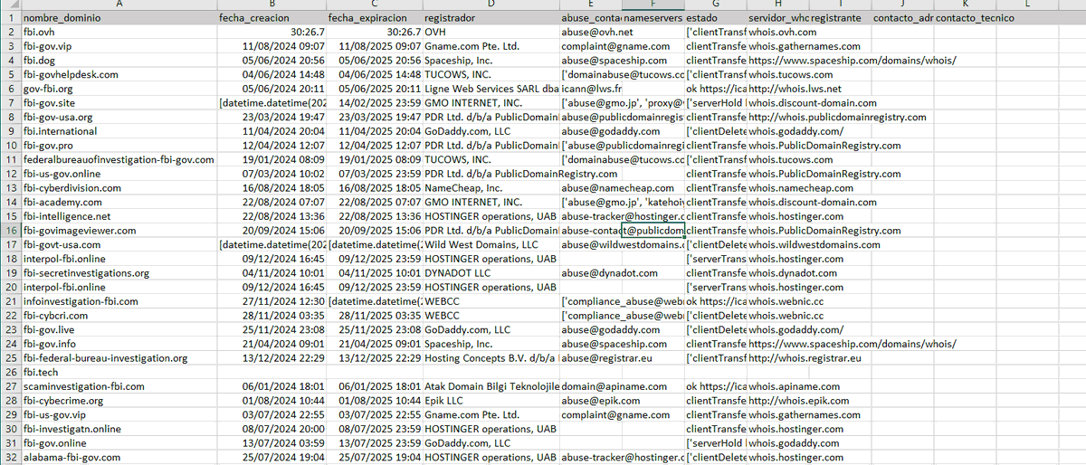
Task: Click the abuse@ovh.net cell
Action: coord(591,32)
